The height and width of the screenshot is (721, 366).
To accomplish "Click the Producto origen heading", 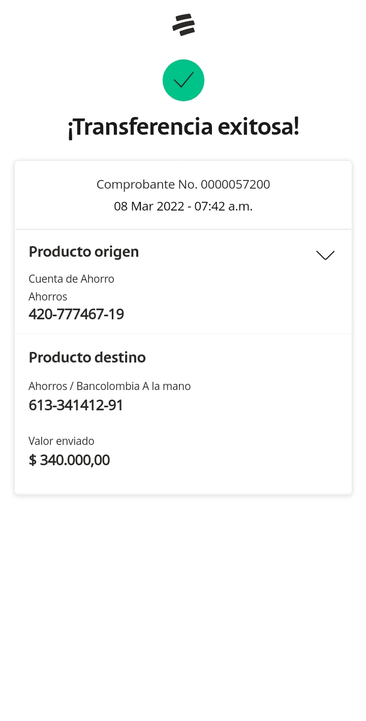I will (x=84, y=252).
